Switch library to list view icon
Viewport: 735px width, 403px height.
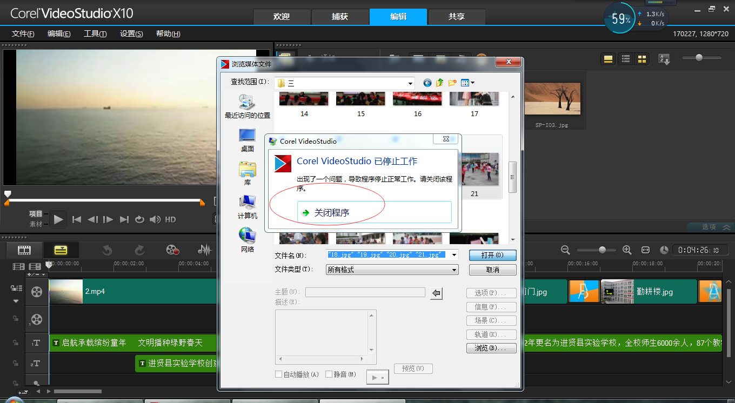pos(625,59)
